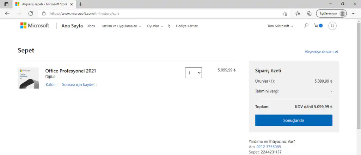Click the browser forward arrow
The width and height of the screenshot is (361, 155).
(x=19, y=14)
